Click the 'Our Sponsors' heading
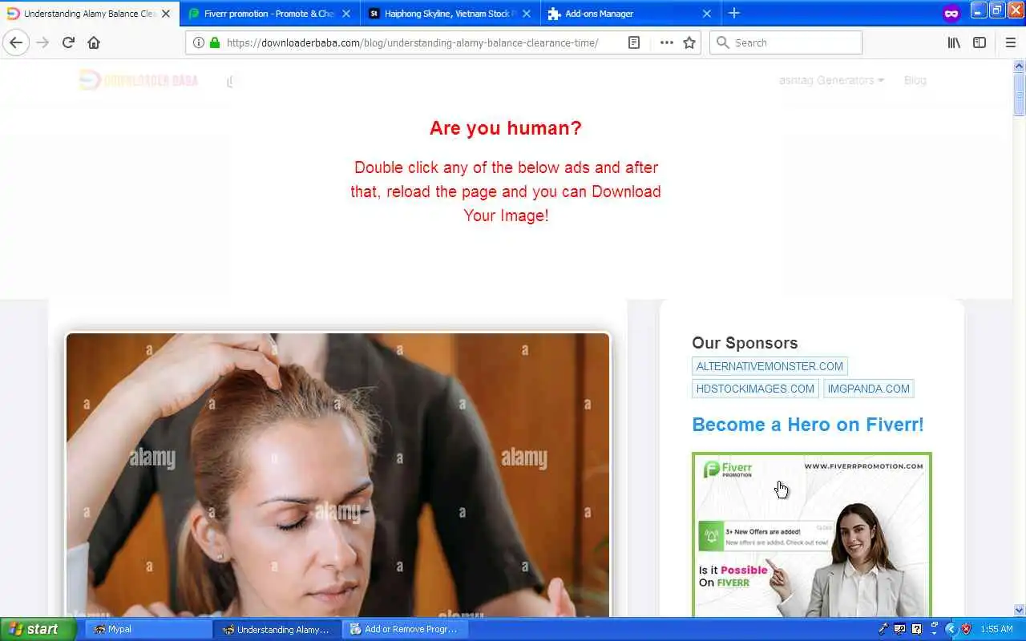The height and width of the screenshot is (641, 1026). tap(745, 343)
